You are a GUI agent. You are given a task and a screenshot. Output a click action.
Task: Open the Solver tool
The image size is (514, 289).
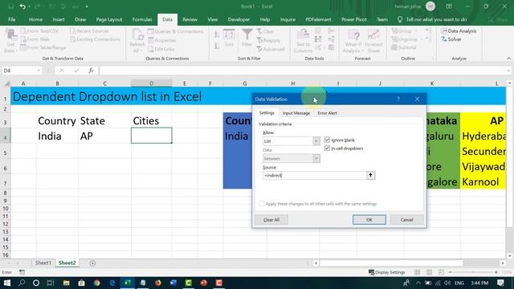tap(451, 39)
